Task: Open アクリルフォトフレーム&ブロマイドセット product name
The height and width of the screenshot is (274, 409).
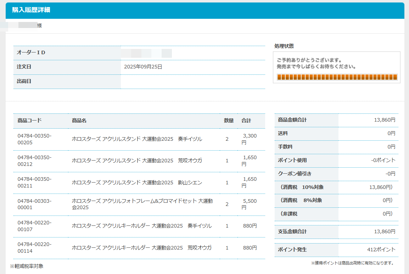Action: pos(142,204)
